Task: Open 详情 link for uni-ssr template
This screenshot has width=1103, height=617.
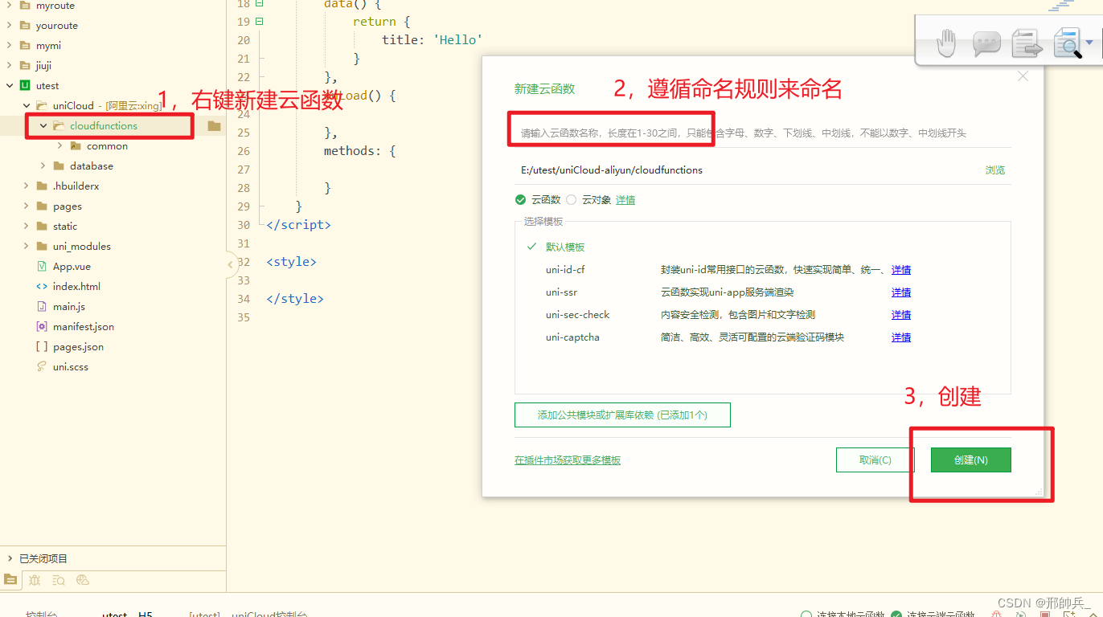Action: [x=901, y=292]
